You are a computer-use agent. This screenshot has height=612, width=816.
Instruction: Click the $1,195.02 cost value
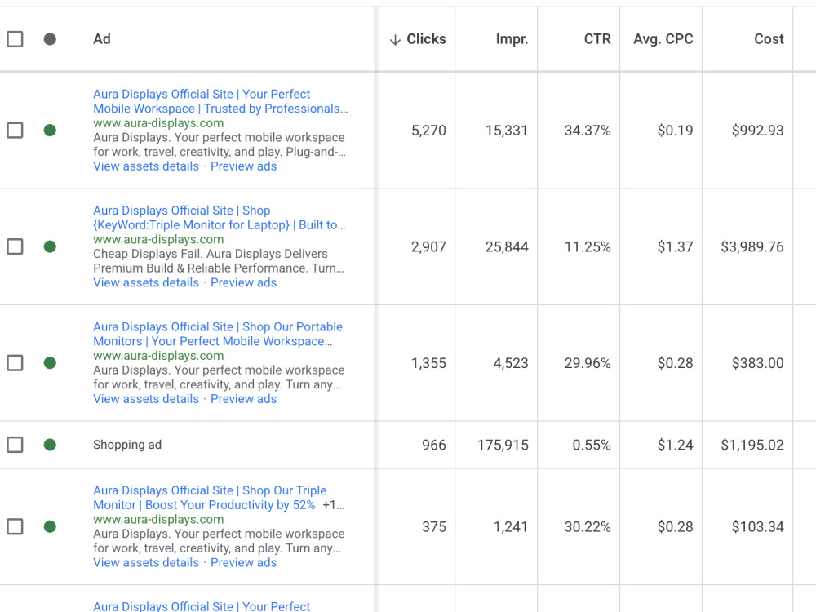click(x=752, y=445)
